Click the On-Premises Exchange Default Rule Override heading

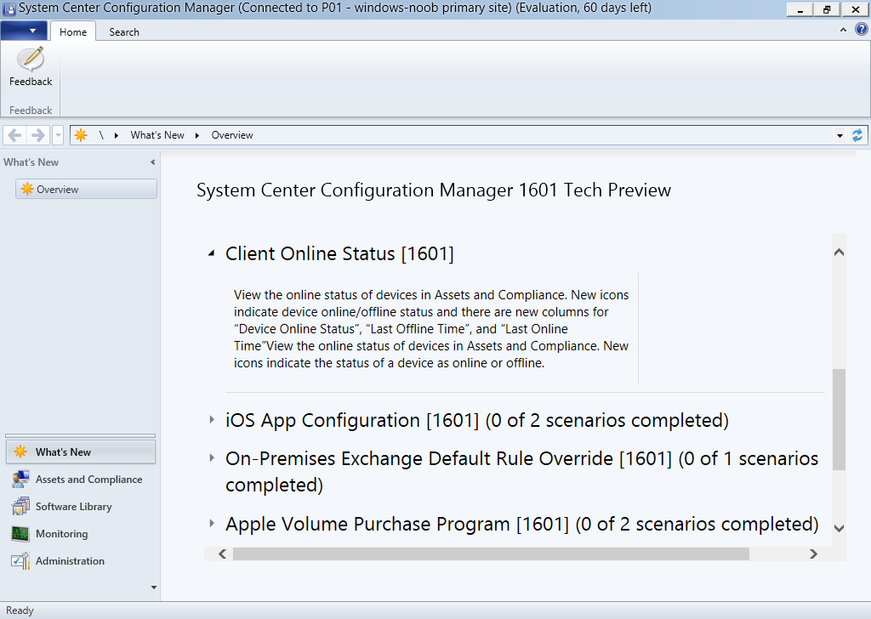tap(521, 471)
